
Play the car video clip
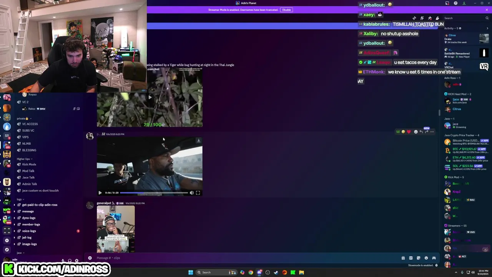pyautogui.click(x=100, y=193)
